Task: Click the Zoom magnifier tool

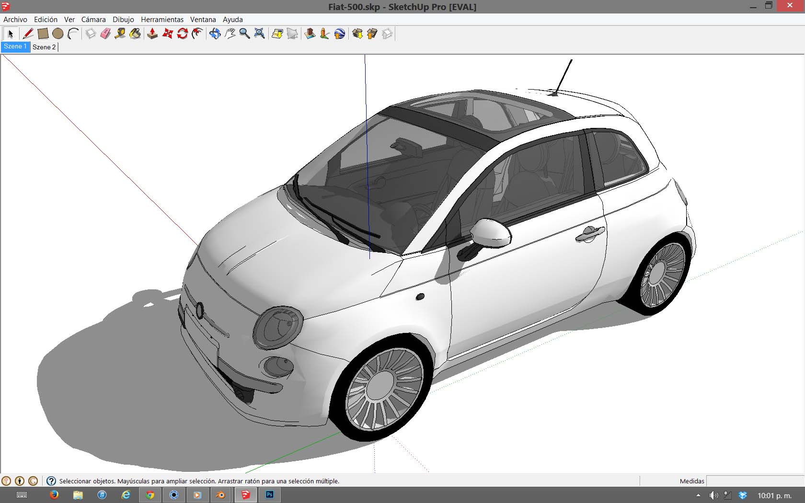Action: tap(244, 34)
